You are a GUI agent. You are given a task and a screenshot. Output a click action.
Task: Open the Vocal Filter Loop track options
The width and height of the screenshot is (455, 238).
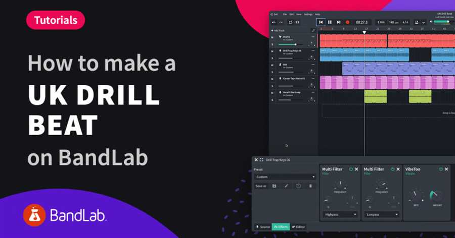tap(313, 92)
